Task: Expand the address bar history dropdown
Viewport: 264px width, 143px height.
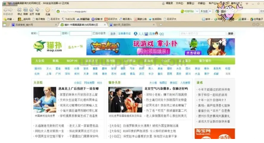Action: click(197, 11)
